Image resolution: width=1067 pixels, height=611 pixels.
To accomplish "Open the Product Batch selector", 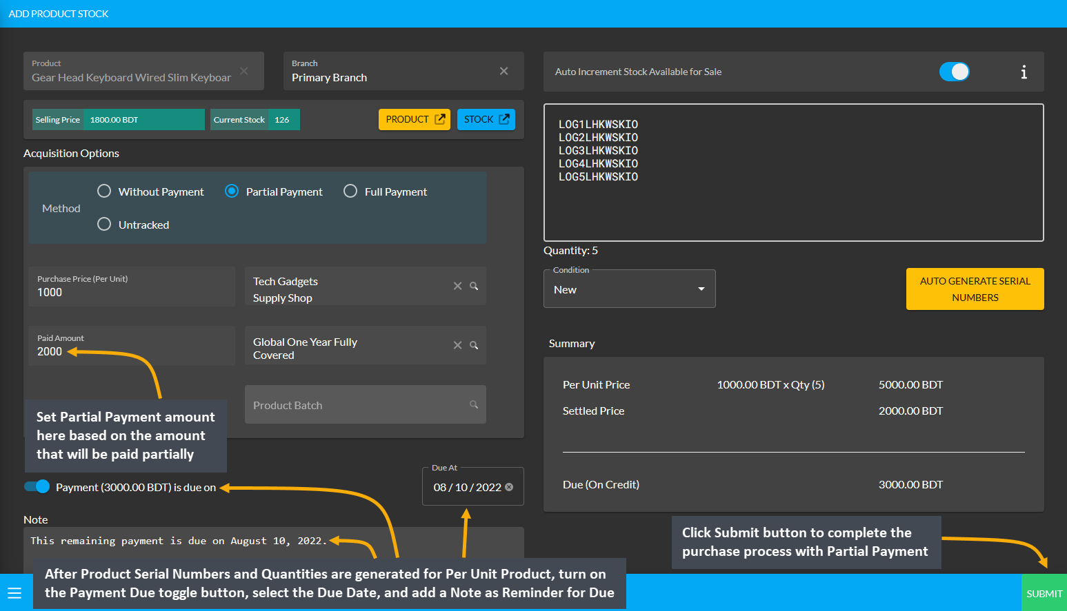I will [x=366, y=404].
